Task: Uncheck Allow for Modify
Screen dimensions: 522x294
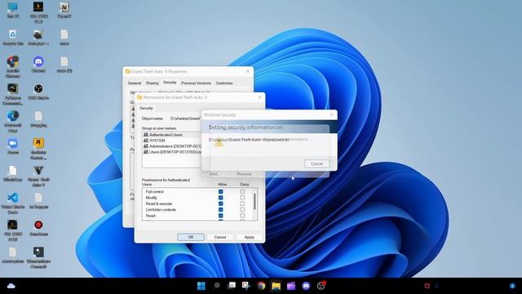Action: pos(220,198)
